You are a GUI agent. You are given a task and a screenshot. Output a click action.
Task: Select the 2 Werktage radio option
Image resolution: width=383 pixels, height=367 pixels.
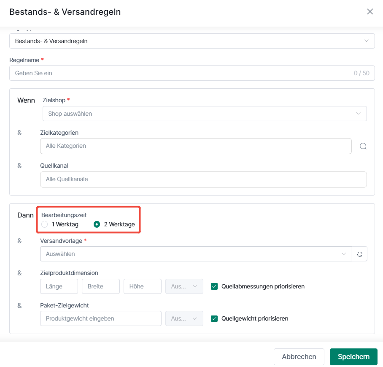(97, 224)
